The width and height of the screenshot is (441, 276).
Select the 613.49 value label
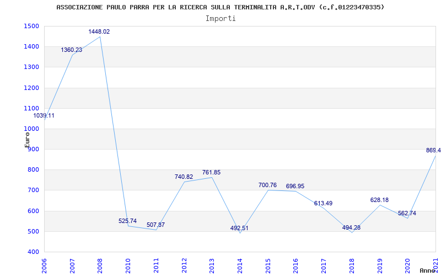tap(323, 203)
